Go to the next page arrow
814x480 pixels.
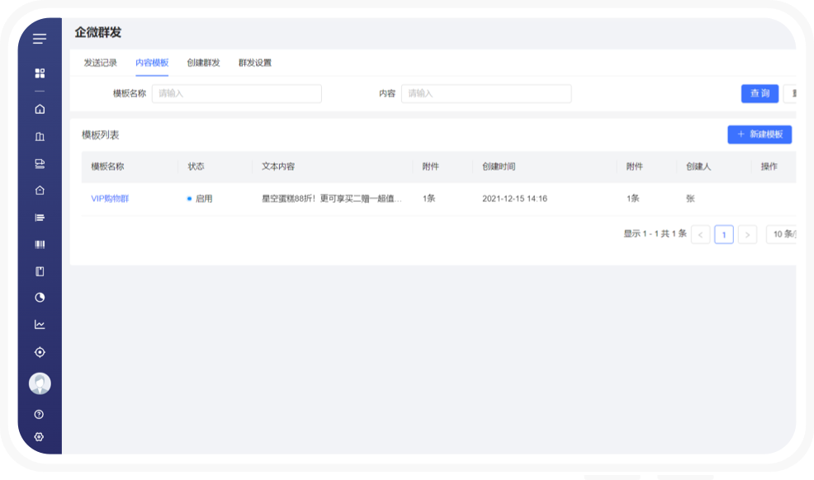click(747, 234)
